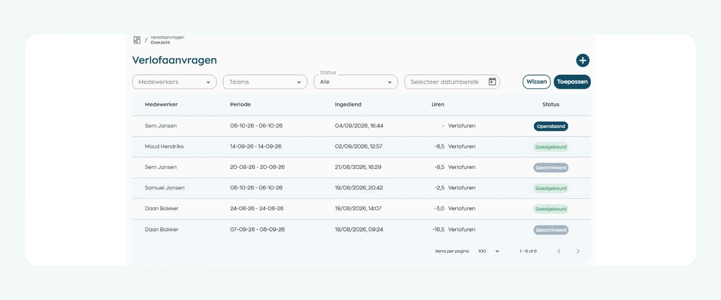
Task: Change items per pagina dropdown value 100
Action: [x=489, y=251]
